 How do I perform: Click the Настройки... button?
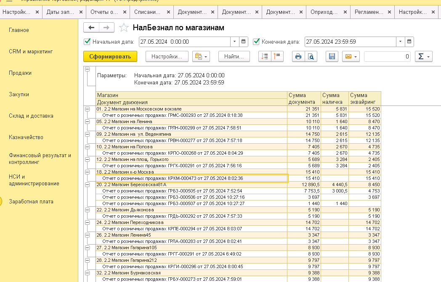point(167,56)
